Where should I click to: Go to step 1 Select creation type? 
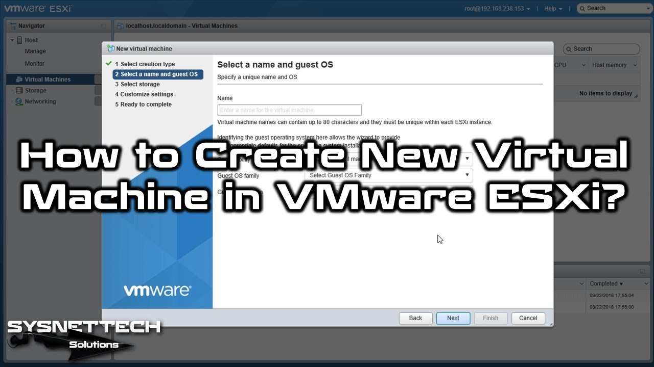tap(145, 64)
